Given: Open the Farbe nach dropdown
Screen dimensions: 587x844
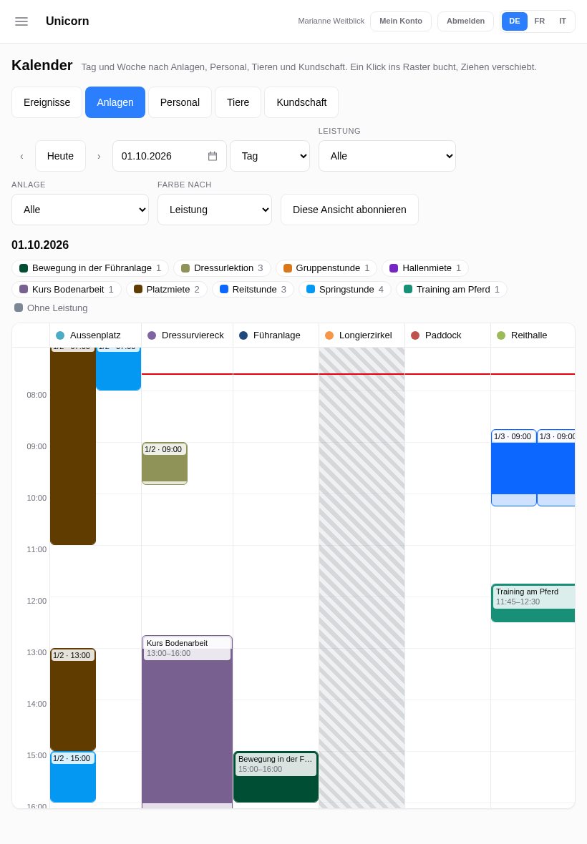Looking at the screenshot, I should point(214,210).
